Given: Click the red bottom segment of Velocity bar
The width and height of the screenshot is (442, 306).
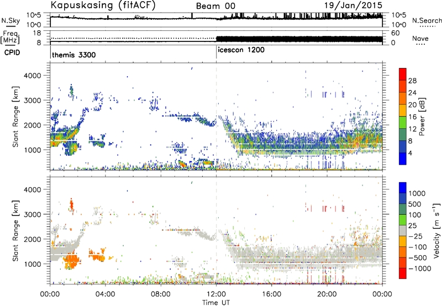Looking at the screenshot, I should [x=403, y=273].
